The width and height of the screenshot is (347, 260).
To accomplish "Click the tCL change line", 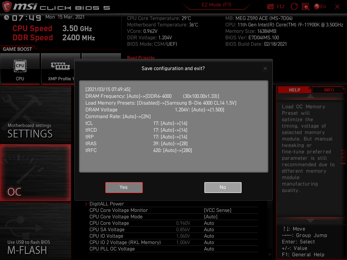I will click(136, 123).
